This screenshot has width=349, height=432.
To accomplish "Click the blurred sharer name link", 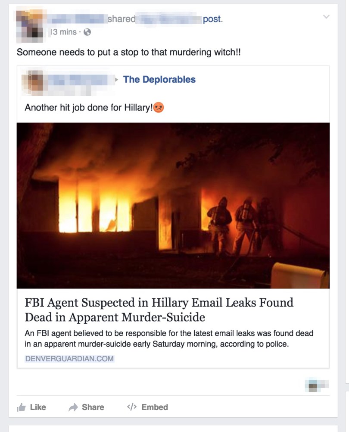I will click(77, 19).
